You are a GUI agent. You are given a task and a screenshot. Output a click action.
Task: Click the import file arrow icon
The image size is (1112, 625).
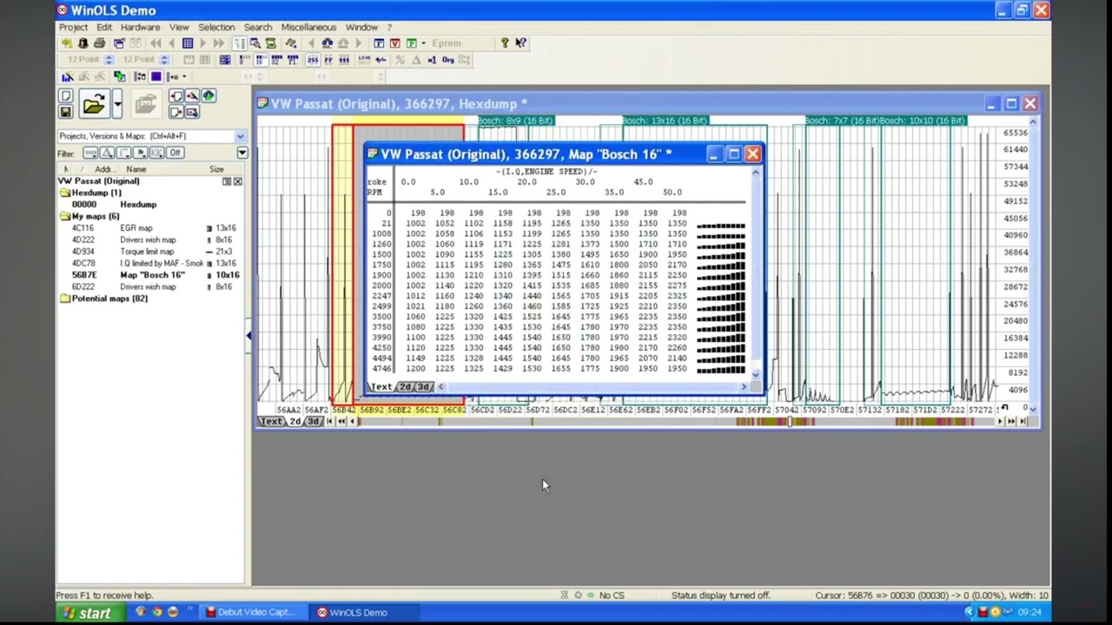pos(176,95)
